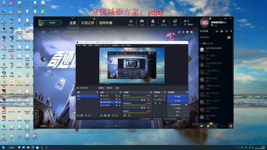This screenshot has width=267, height=150.
Task: Switch to the 云顶之弈 tab
Action: (87, 23)
